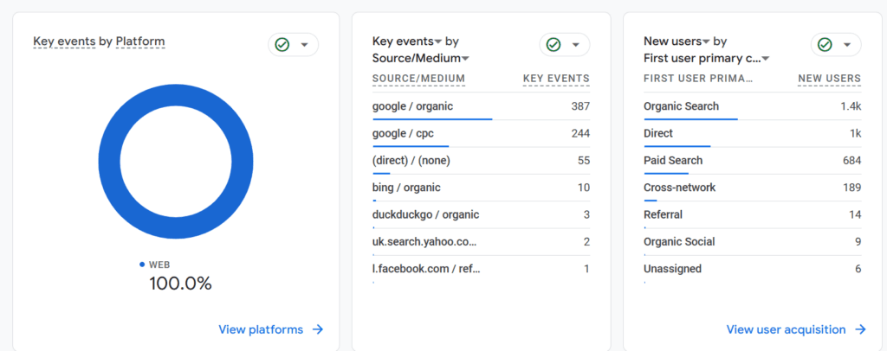887x351 pixels.
Task: Click the KEY EVENTS column header
Action: click(x=556, y=79)
